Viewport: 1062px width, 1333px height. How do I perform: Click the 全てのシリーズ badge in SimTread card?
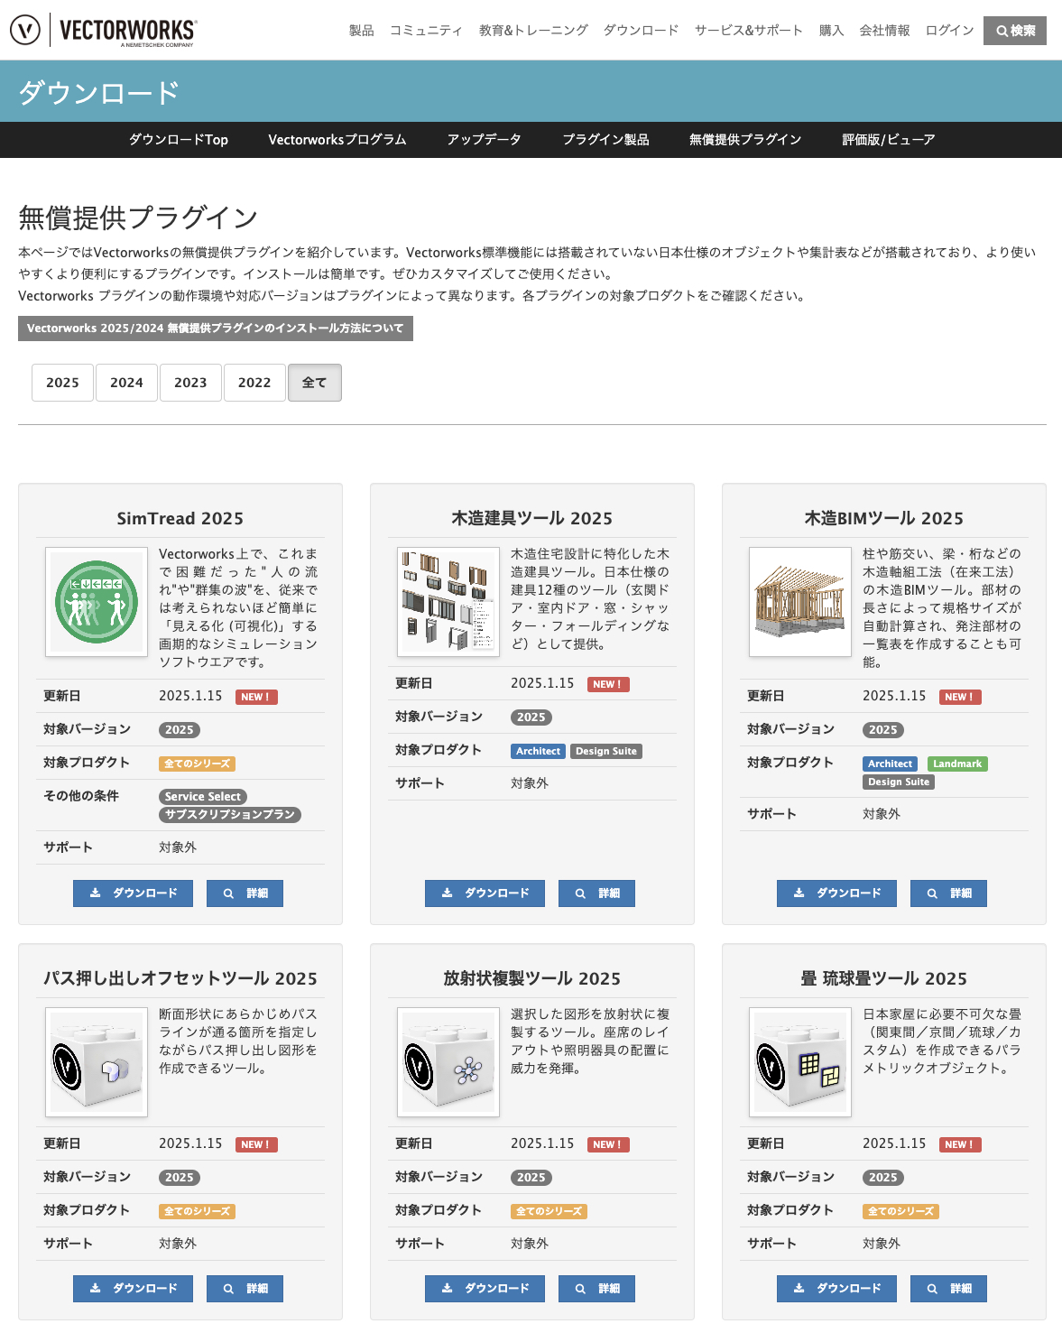tap(198, 764)
